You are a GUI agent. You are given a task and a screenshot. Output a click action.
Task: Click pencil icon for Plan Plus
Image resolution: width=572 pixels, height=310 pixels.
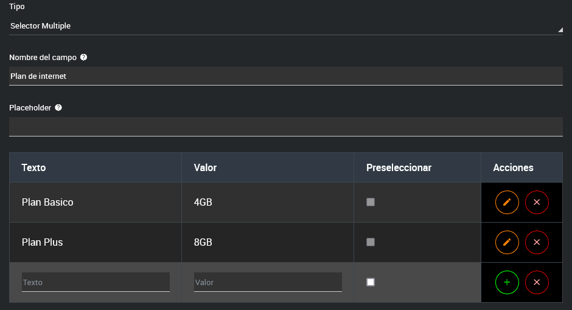(x=507, y=242)
